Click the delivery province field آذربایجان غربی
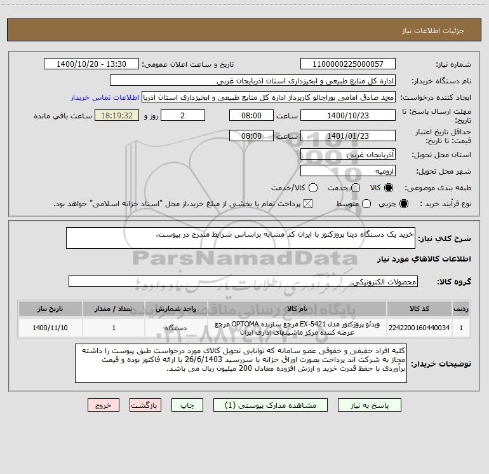Viewport: 489px width, 474px height. pyautogui.click(x=348, y=155)
